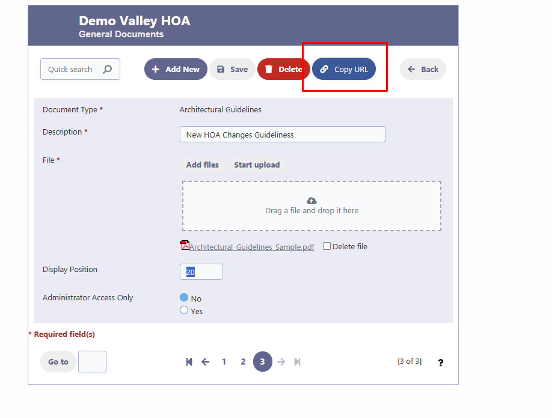Check the Delete file checkbox
The height and width of the screenshot is (418, 552).
point(327,246)
